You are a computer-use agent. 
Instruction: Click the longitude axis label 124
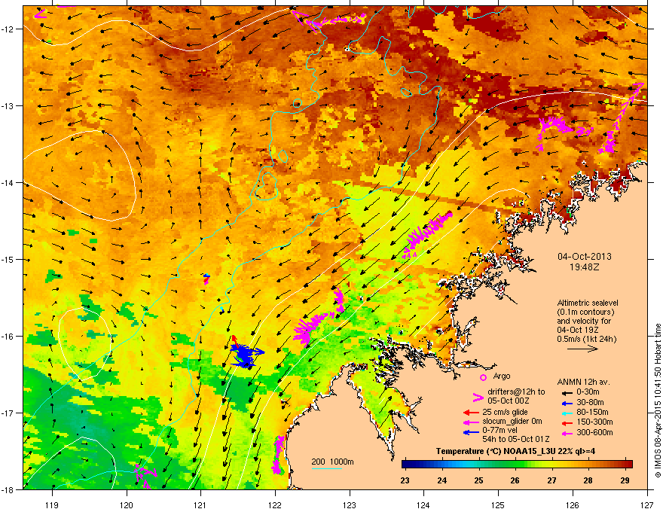(423, 504)
